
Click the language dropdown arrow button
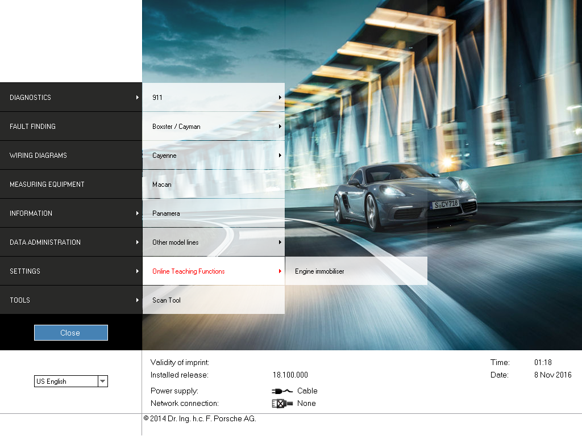[x=103, y=381]
